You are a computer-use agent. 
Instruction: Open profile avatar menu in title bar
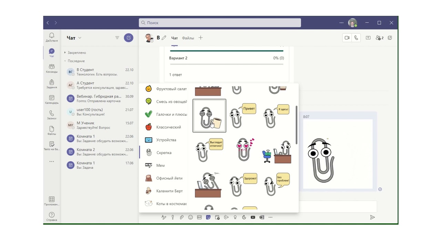[352, 23]
